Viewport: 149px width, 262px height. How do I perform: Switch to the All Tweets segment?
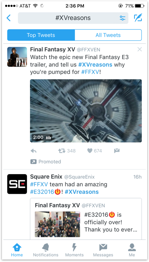point(108,35)
